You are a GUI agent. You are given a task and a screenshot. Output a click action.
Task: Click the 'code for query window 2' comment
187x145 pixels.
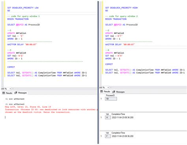pos(122,16)
